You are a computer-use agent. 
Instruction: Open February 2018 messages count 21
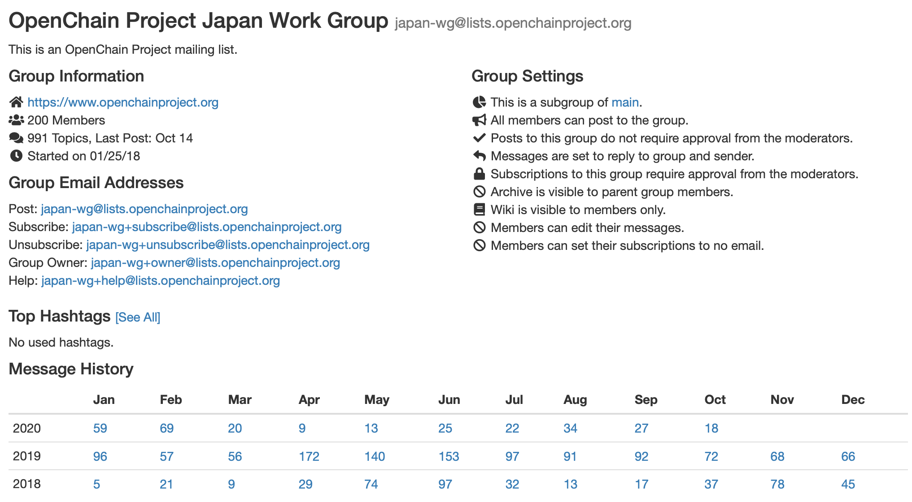coord(166,485)
